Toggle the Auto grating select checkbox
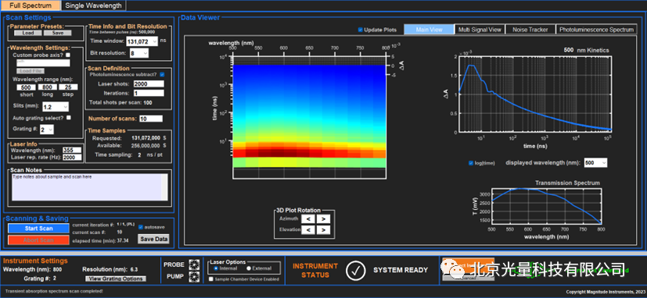Image resolution: width=647 pixels, height=298 pixels. coord(69,118)
